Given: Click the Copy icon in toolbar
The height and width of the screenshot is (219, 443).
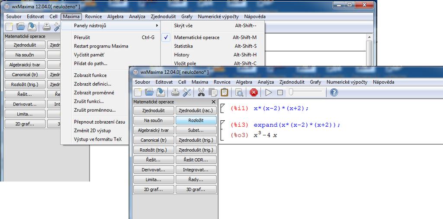Looking at the screenshot, I should [x=213, y=92].
